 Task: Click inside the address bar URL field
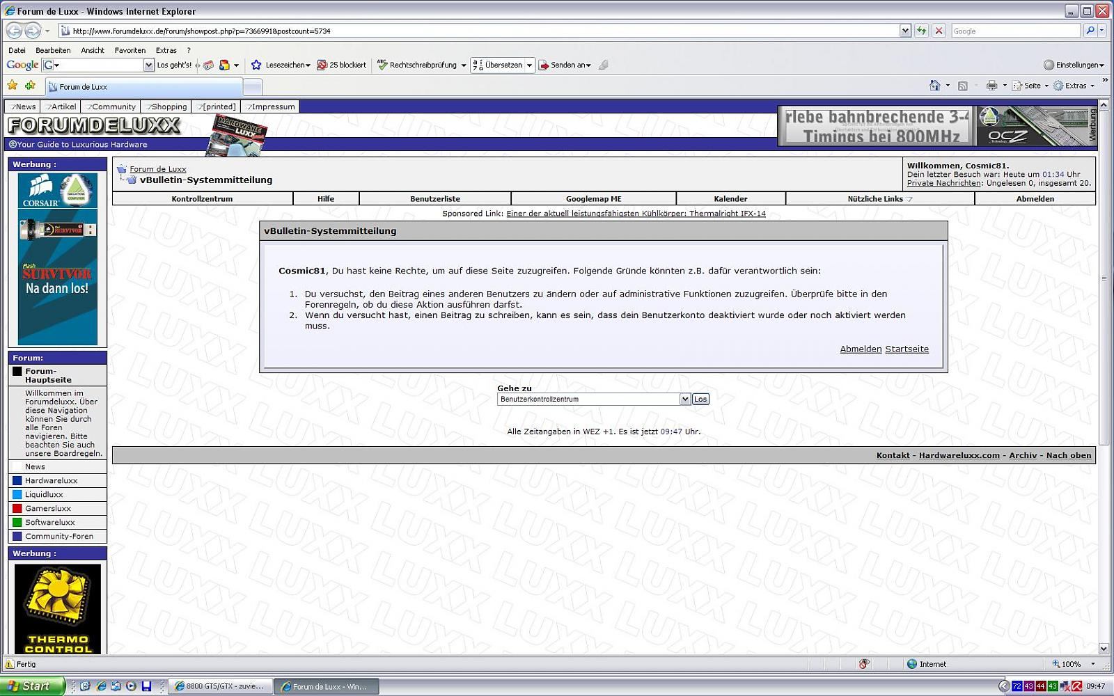pyautogui.click(x=479, y=31)
